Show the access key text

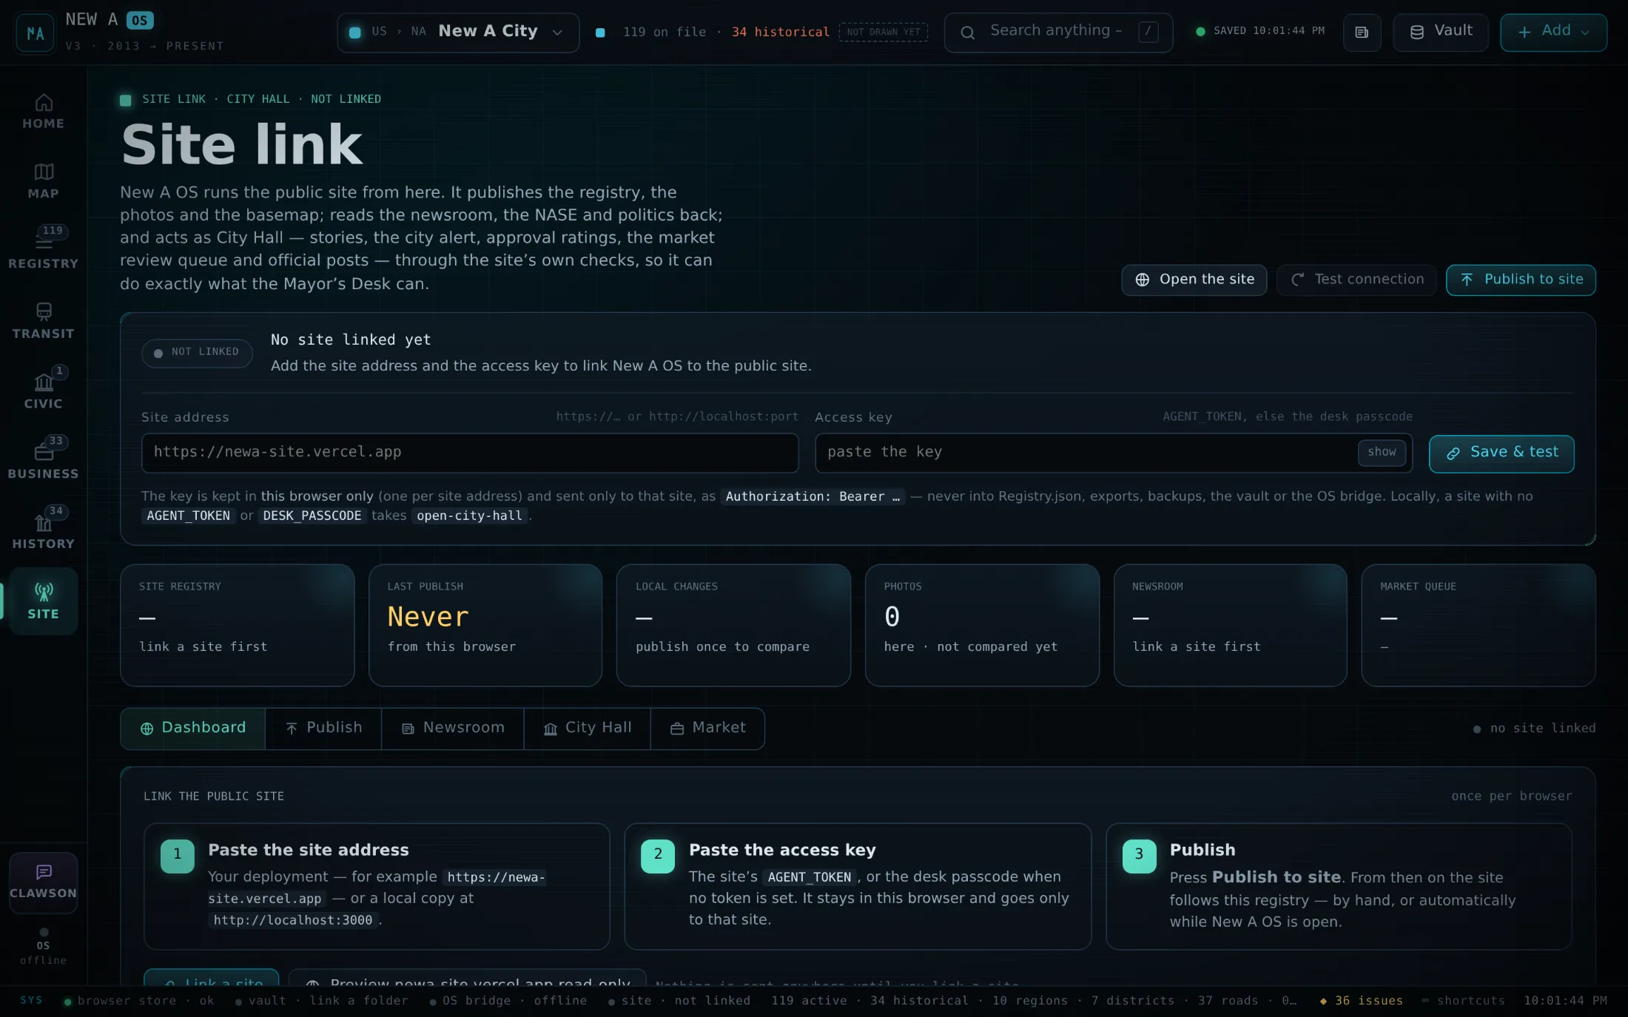click(x=1382, y=452)
